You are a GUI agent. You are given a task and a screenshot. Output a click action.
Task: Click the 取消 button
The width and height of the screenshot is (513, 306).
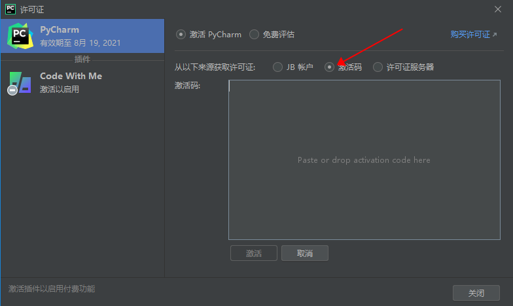pos(305,253)
